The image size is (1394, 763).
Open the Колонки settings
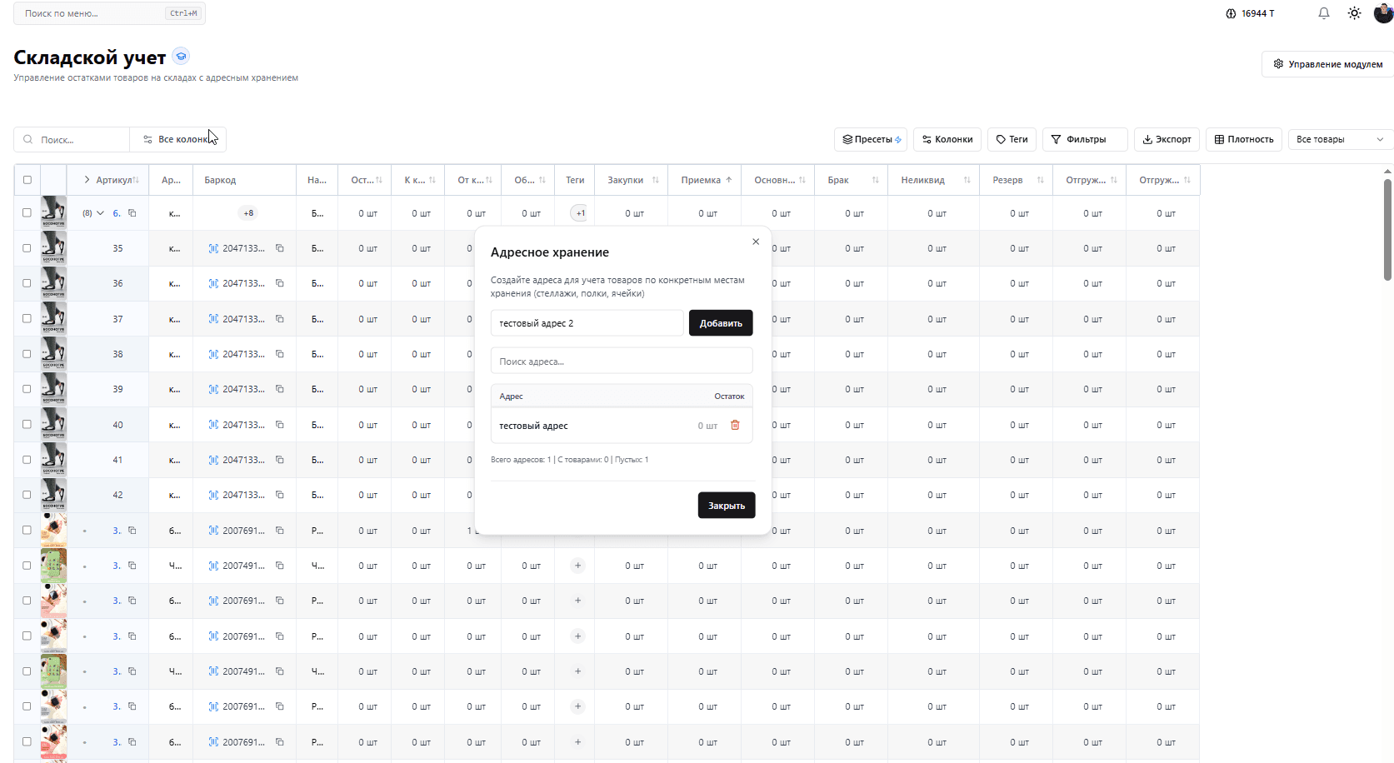tap(947, 140)
